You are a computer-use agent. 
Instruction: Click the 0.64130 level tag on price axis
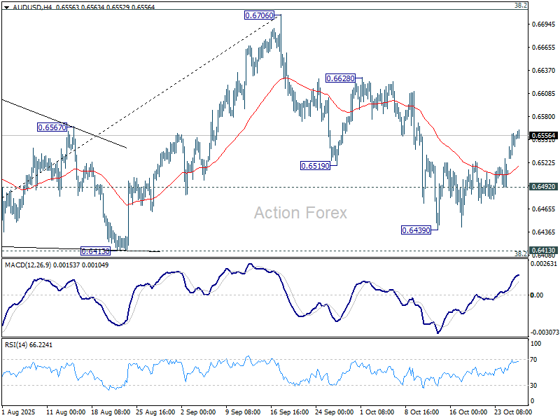[543, 251]
